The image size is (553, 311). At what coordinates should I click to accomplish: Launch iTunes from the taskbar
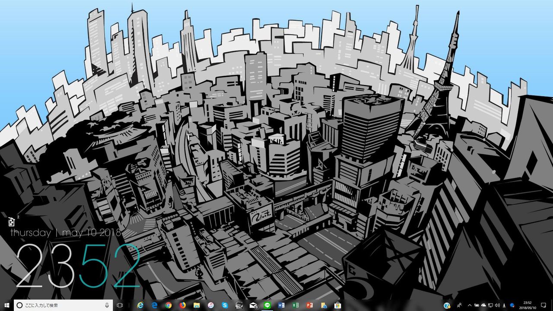pos(210,305)
